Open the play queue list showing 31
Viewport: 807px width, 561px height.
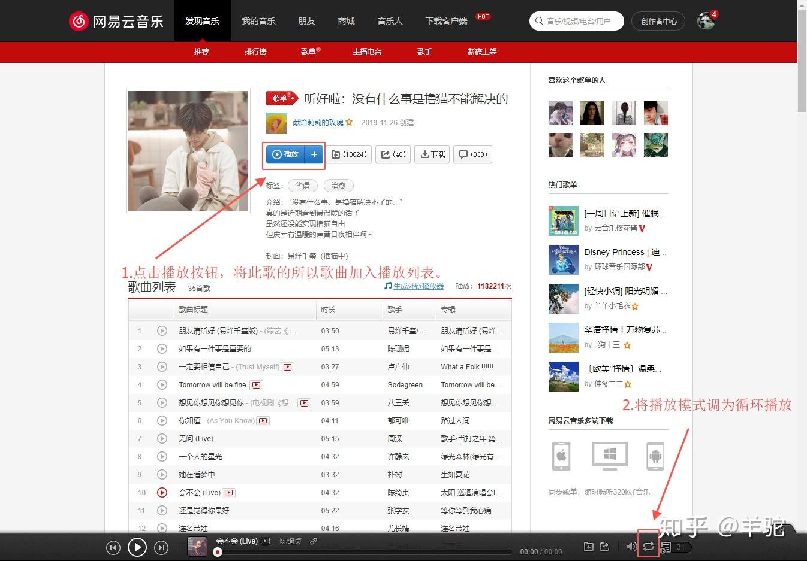point(675,547)
